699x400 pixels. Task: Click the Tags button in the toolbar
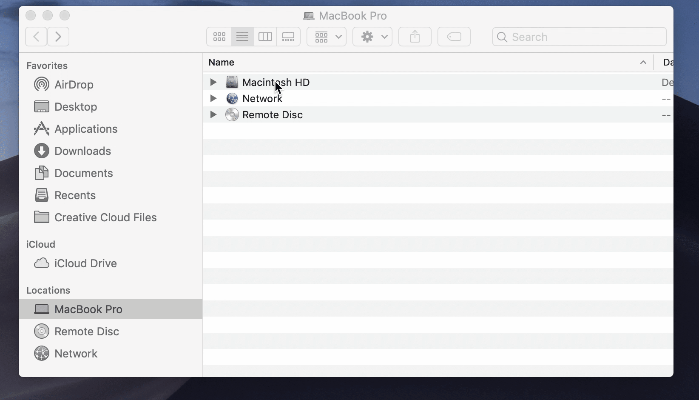point(454,37)
